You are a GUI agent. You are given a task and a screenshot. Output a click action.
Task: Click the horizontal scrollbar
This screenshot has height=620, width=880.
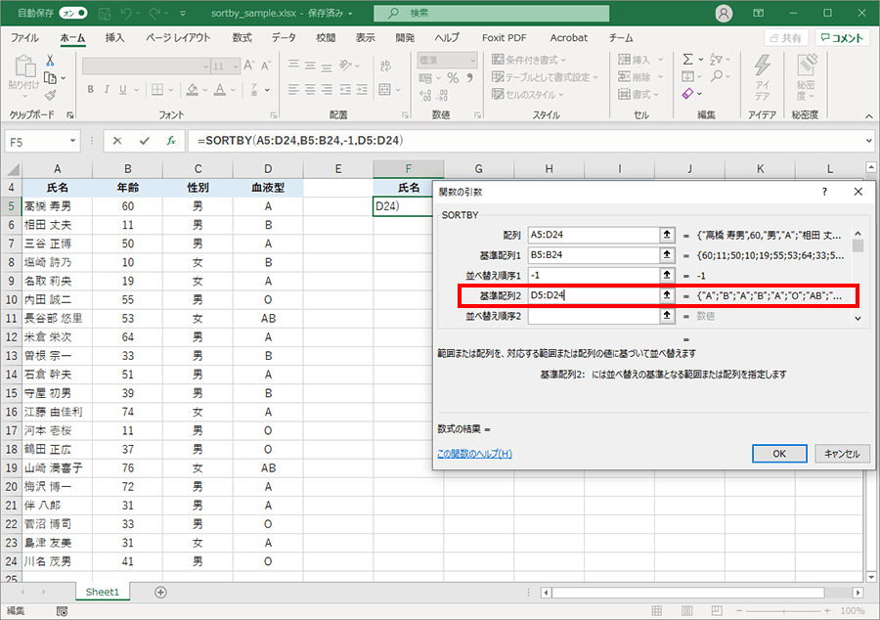[689, 593]
